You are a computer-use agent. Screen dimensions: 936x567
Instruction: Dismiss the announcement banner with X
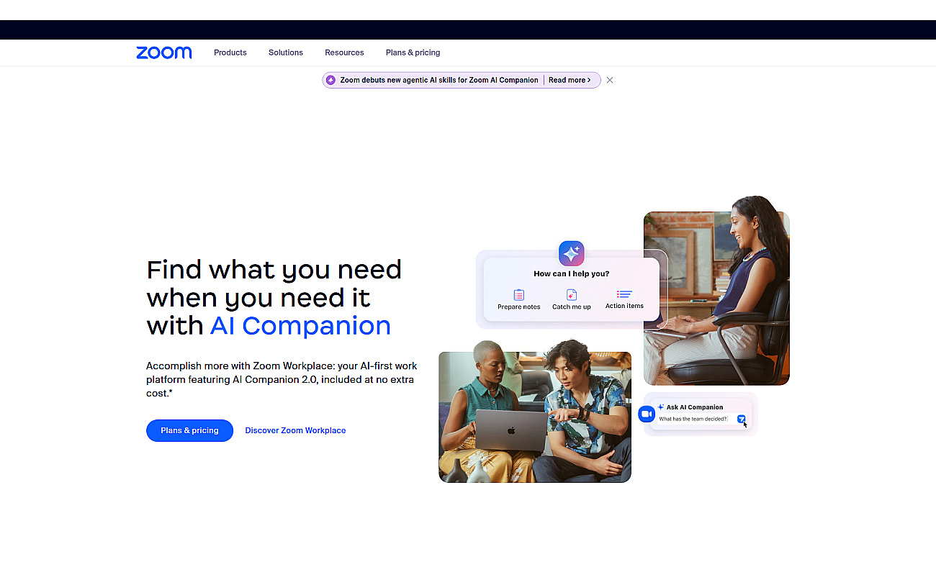click(610, 80)
